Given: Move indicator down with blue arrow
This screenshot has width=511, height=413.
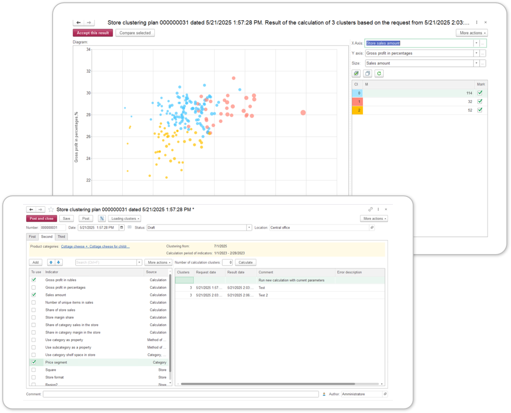Looking at the screenshot, I should (x=59, y=262).
